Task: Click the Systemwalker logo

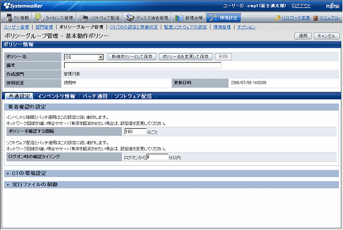Action: (x=23, y=6)
